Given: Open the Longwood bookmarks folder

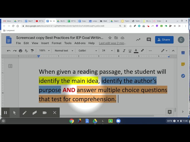Looking at the screenshot, I should coord(9,30).
